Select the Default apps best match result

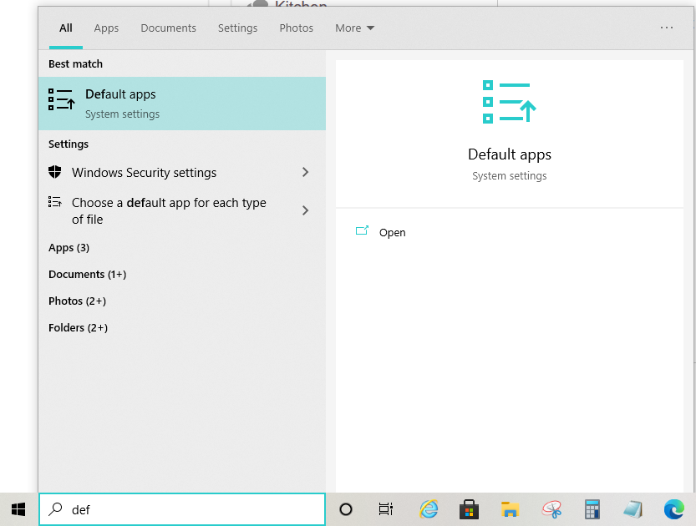[x=181, y=104]
